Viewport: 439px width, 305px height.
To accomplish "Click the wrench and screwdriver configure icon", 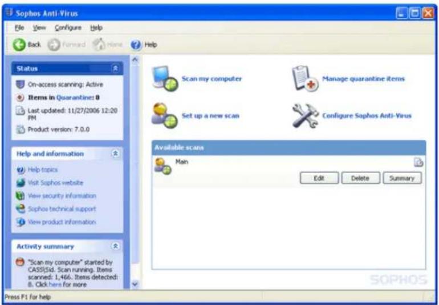I will pos(305,115).
